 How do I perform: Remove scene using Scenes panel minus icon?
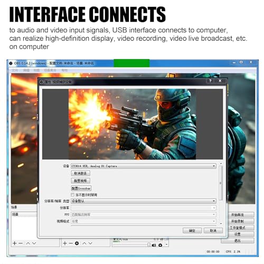[x=21, y=243]
